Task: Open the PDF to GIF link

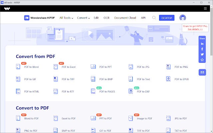Action: (30, 79)
